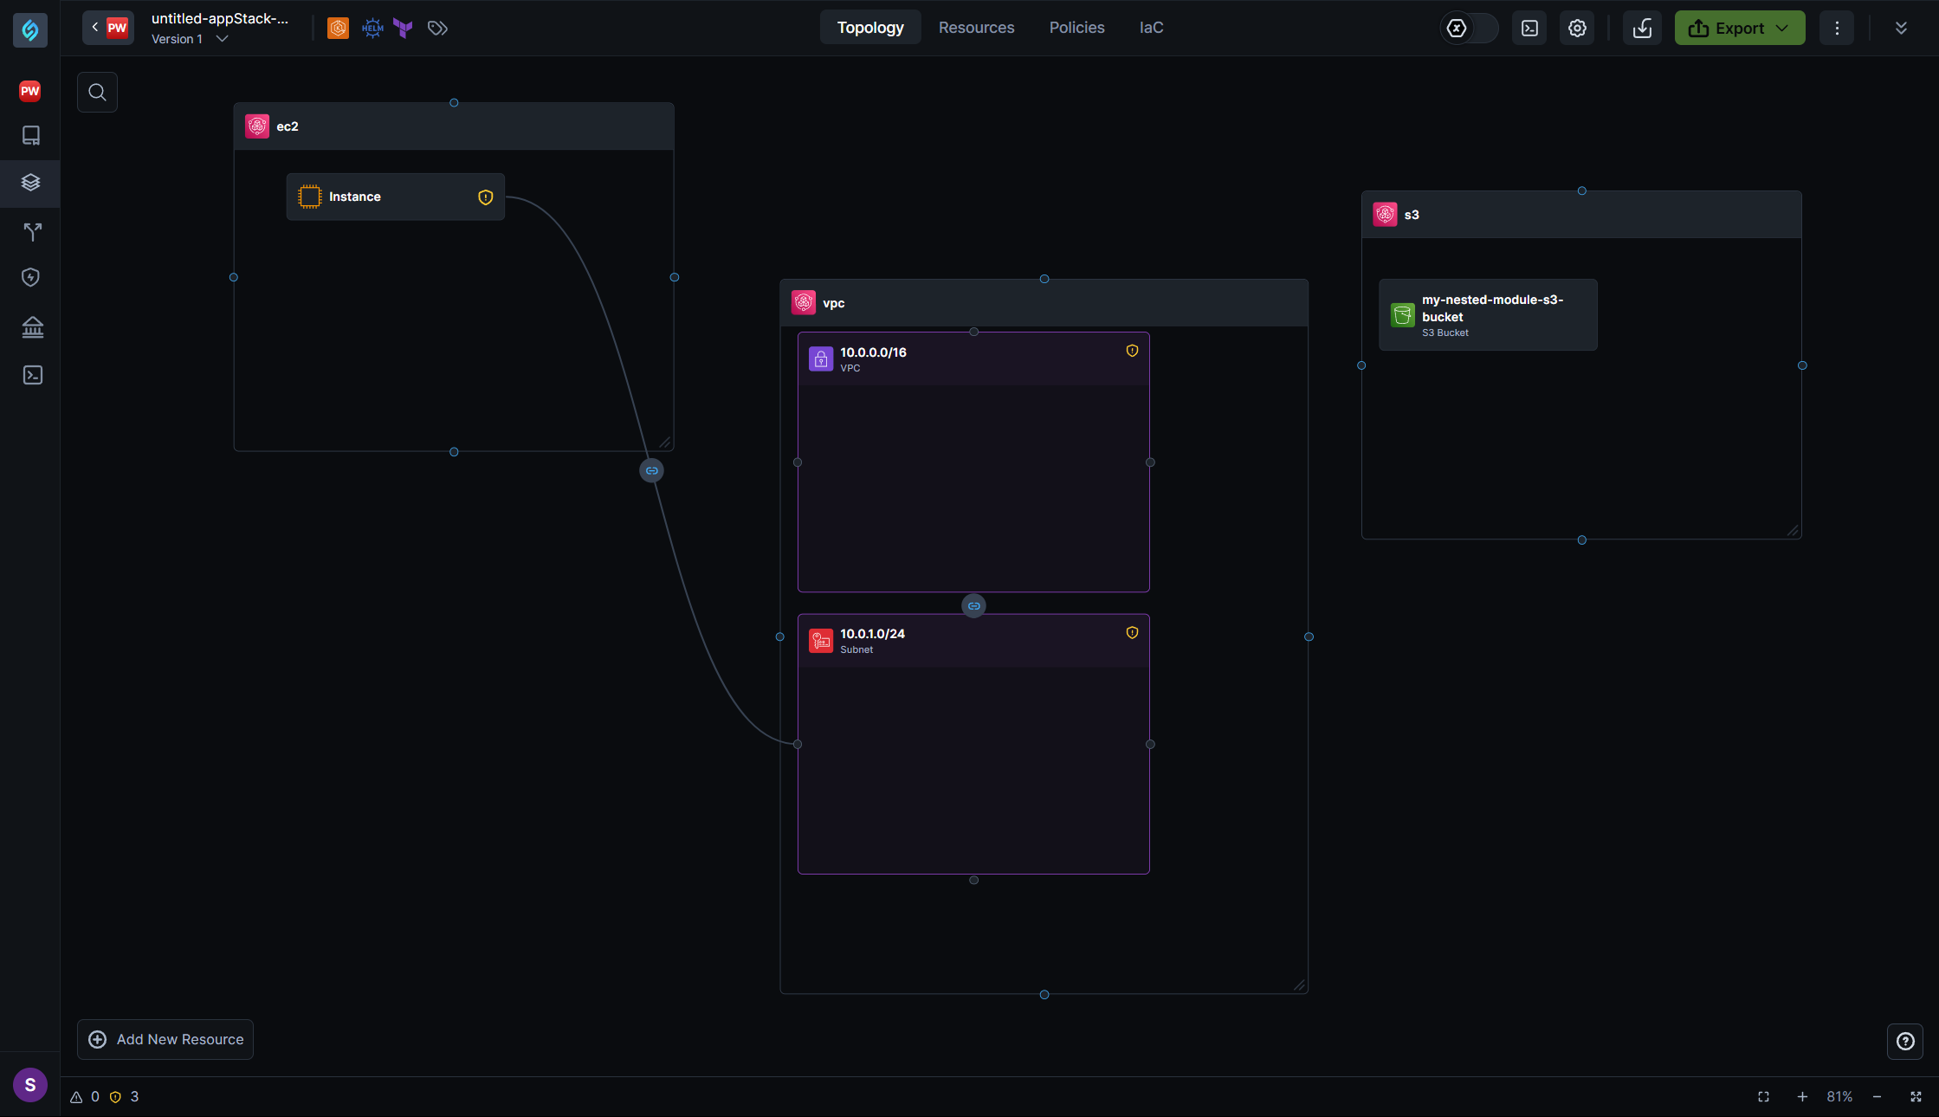Screen dimensions: 1939x1117
Task: Open the help question mark button
Action: tap(1905, 1042)
